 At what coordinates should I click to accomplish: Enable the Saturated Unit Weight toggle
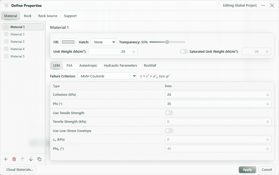point(184,51)
